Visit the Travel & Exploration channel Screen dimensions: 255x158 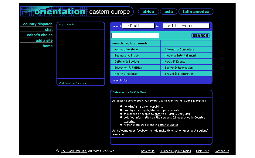[x=179, y=74]
